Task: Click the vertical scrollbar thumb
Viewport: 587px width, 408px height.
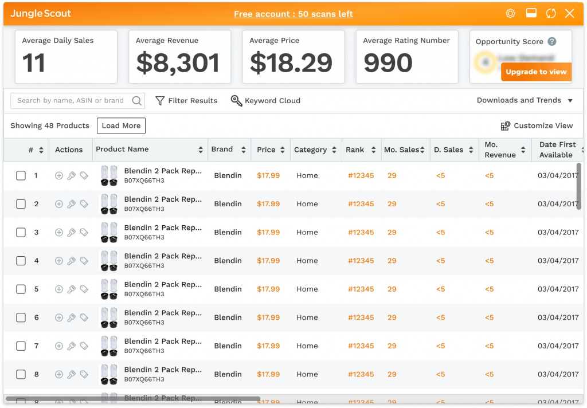Action: [x=579, y=186]
